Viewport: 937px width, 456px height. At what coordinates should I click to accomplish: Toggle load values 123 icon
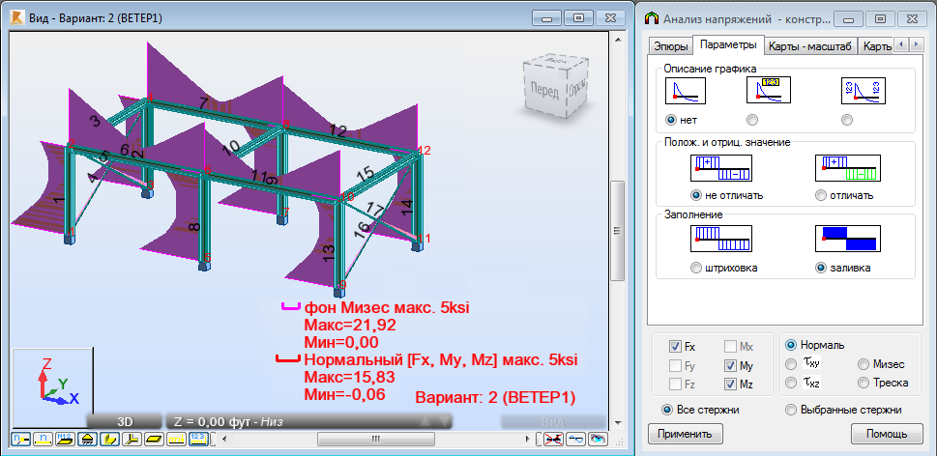tap(198, 440)
